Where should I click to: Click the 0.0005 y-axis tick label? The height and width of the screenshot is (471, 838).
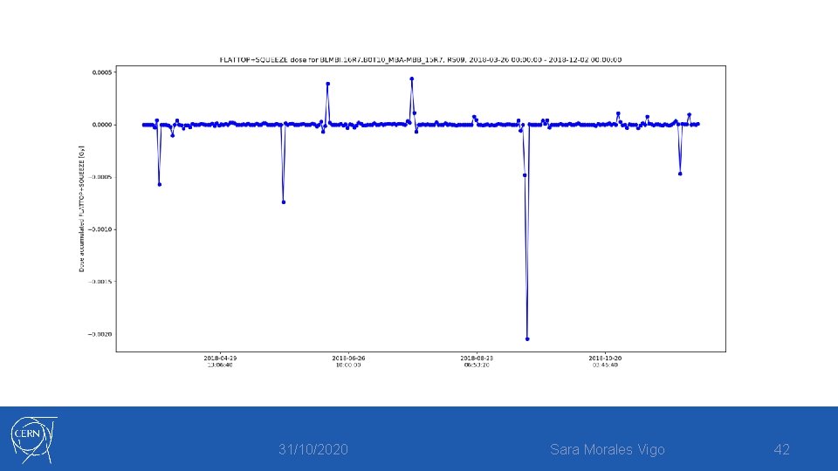pyautogui.click(x=102, y=72)
